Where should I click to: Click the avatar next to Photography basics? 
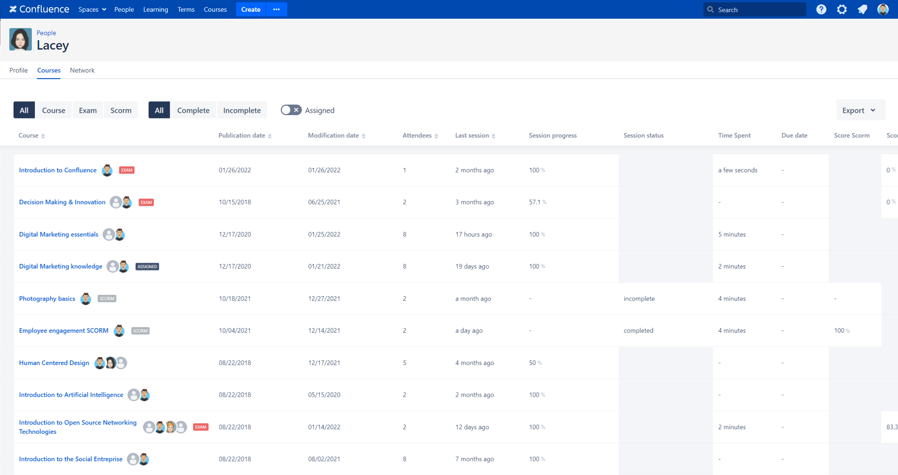pyautogui.click(x=86, y=299)
